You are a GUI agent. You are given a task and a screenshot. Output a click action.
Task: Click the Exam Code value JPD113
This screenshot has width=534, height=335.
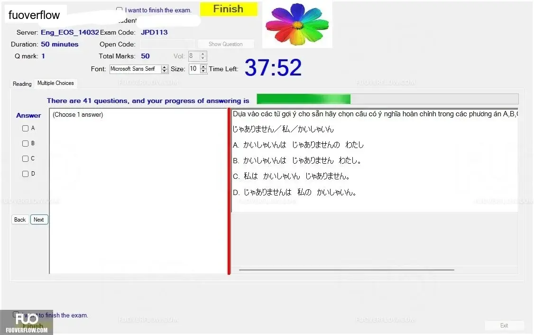pyautogui.click(x=154, y=32)
